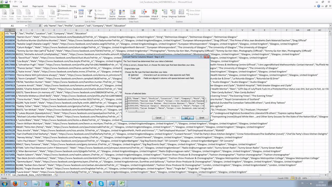Click Remove Duplicates

tap(122, 15)
